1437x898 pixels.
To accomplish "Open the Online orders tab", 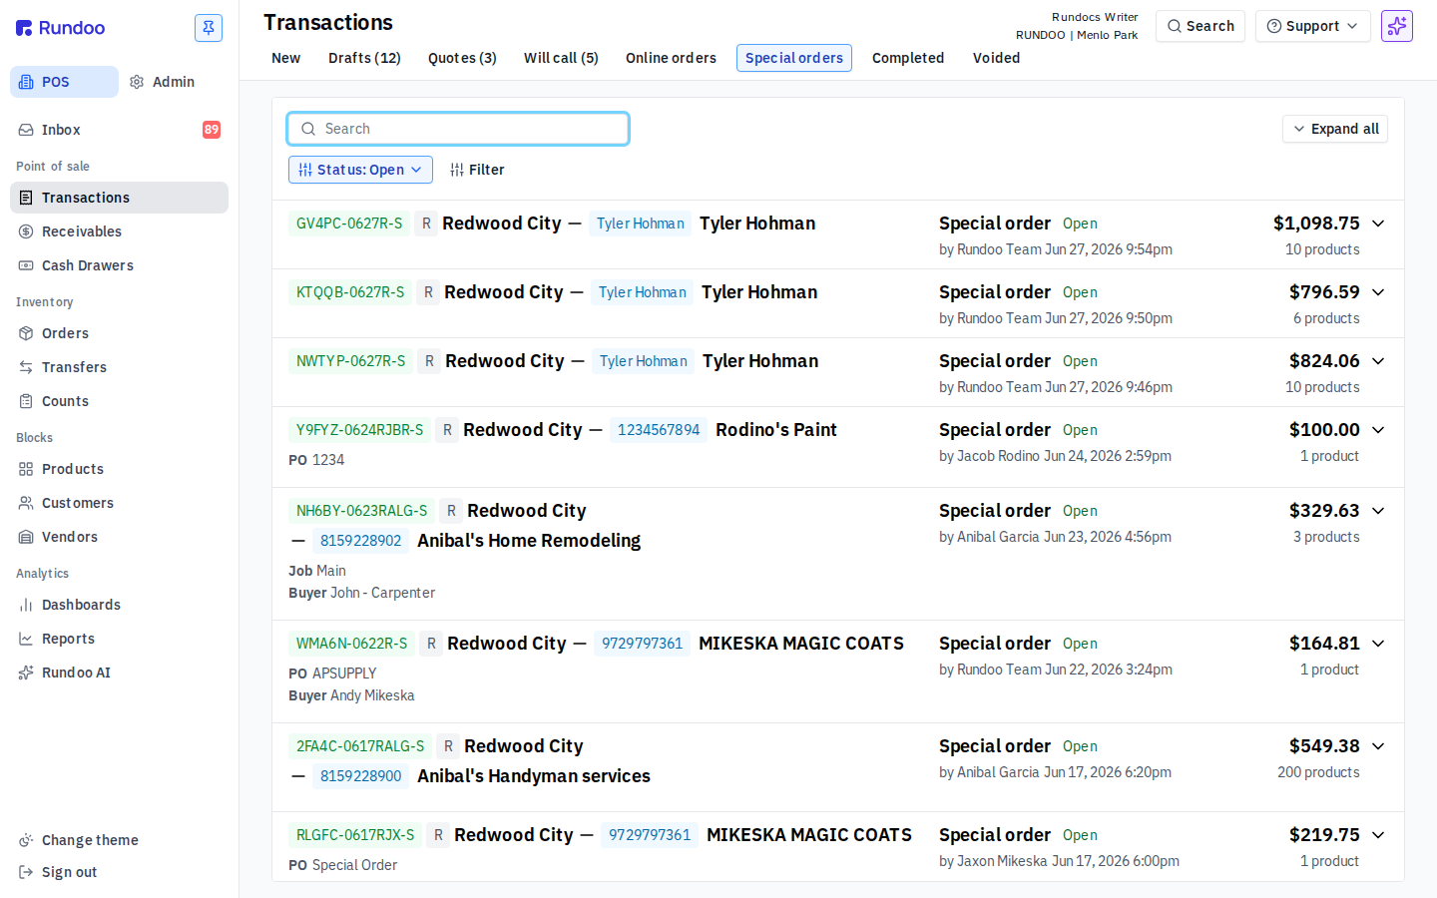I will click(x=671, y=58).
